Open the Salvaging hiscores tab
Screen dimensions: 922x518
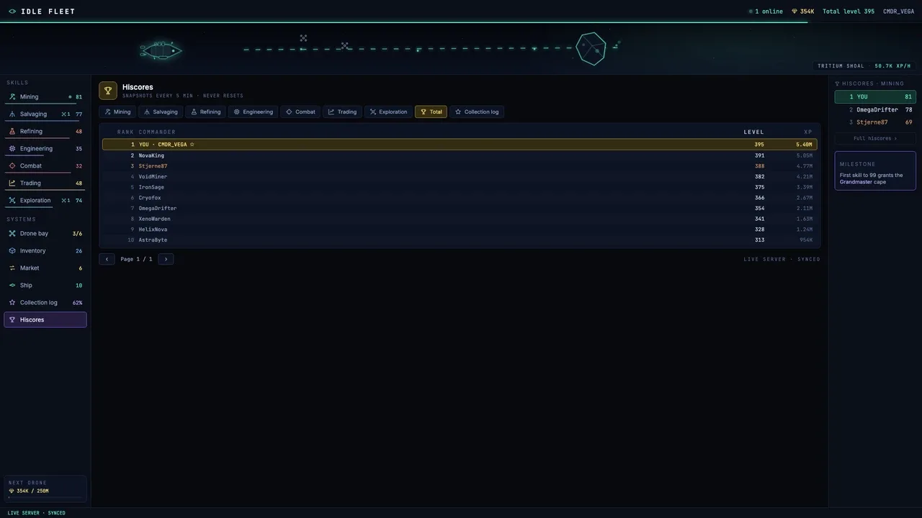[161, 112]
